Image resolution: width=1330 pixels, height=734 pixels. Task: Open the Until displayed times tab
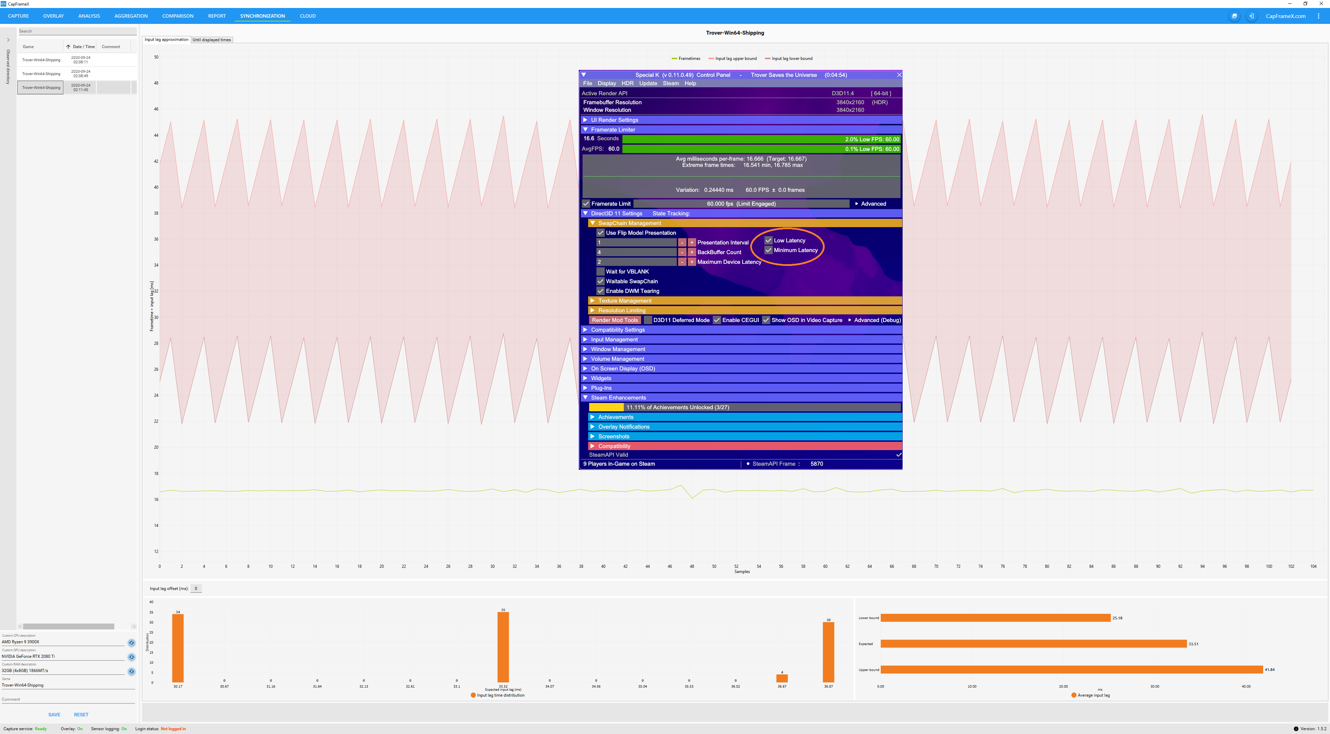(x=212, y=40)
